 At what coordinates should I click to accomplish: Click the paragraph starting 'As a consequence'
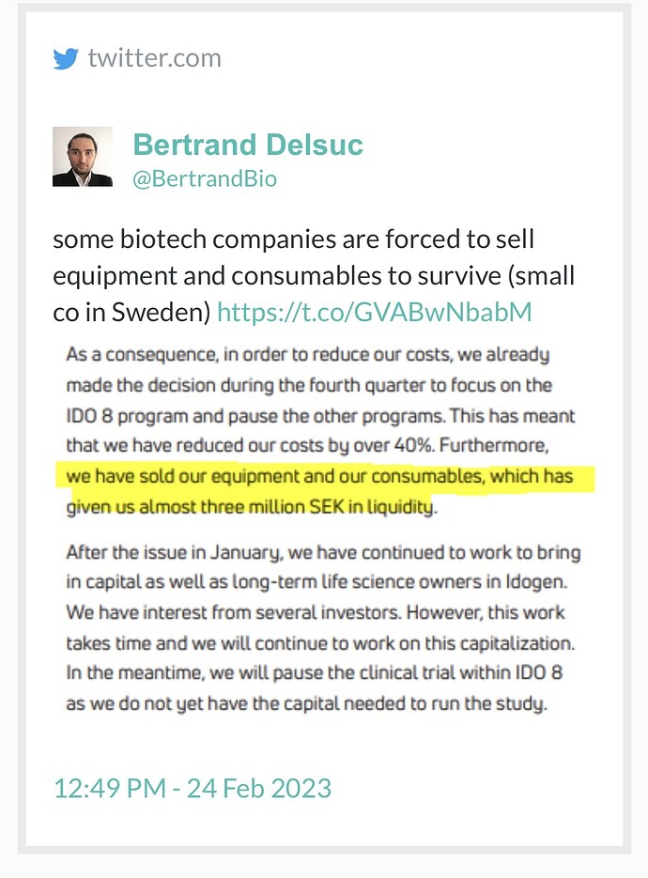321,431
